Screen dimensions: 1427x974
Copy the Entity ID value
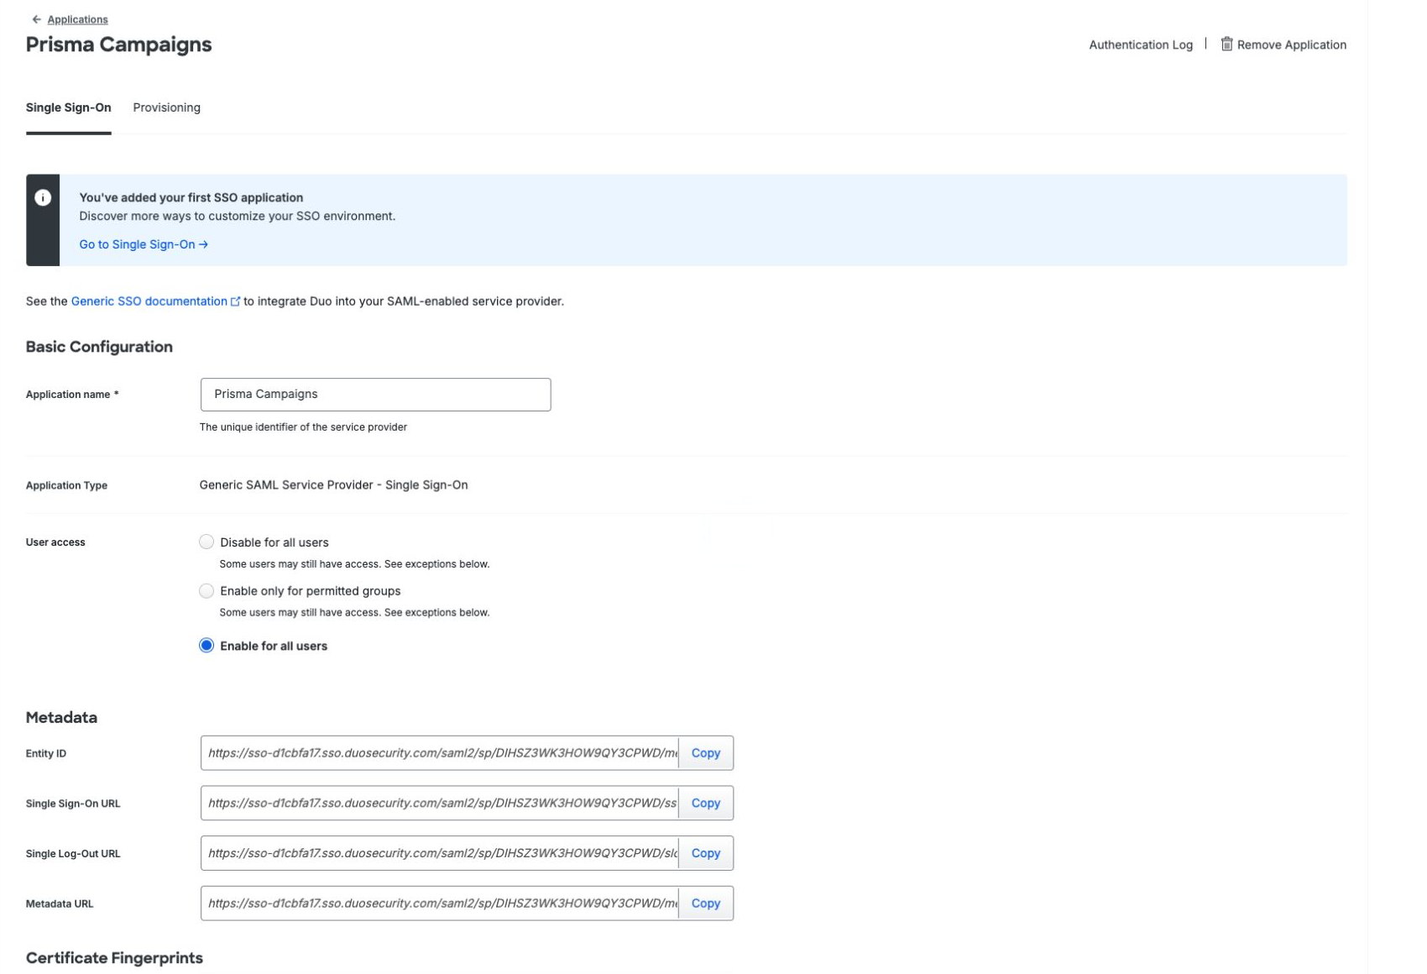706,753
